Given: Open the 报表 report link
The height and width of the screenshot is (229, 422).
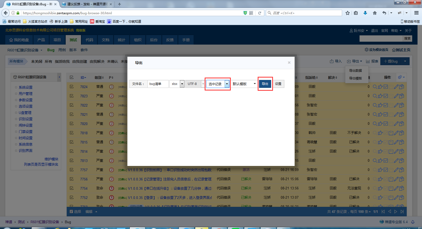Looking at the screenshot, I should (372, 61).
